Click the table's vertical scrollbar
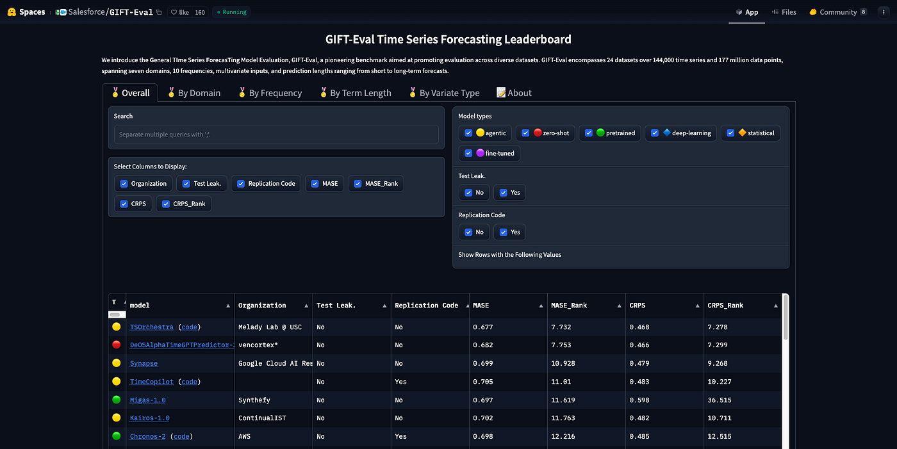897x449 pixels. [786, 316]
